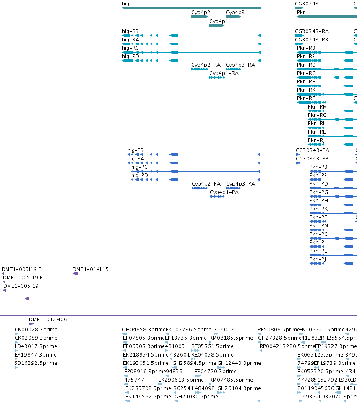Select protein Pkn-PF
The height and width of the screenshot is (403, 357).
(318, 175)
